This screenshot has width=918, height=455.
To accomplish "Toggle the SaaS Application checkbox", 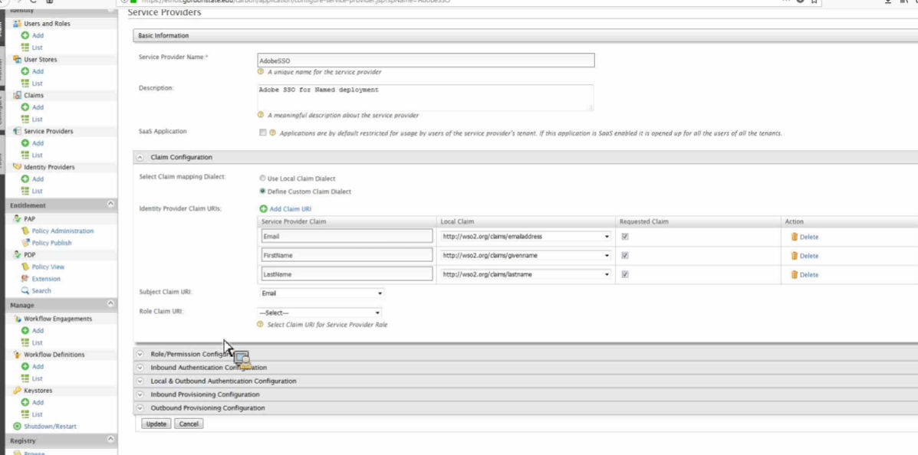I will [x=262, y=133].
